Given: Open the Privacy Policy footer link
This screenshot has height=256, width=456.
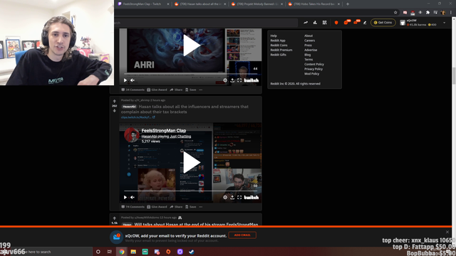Looking at the screenshot, I should 313,69.
